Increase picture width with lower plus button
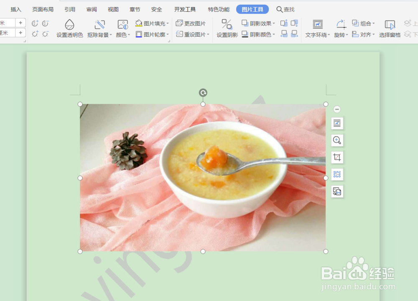418x301 pixels. click(x=20, y=33)
